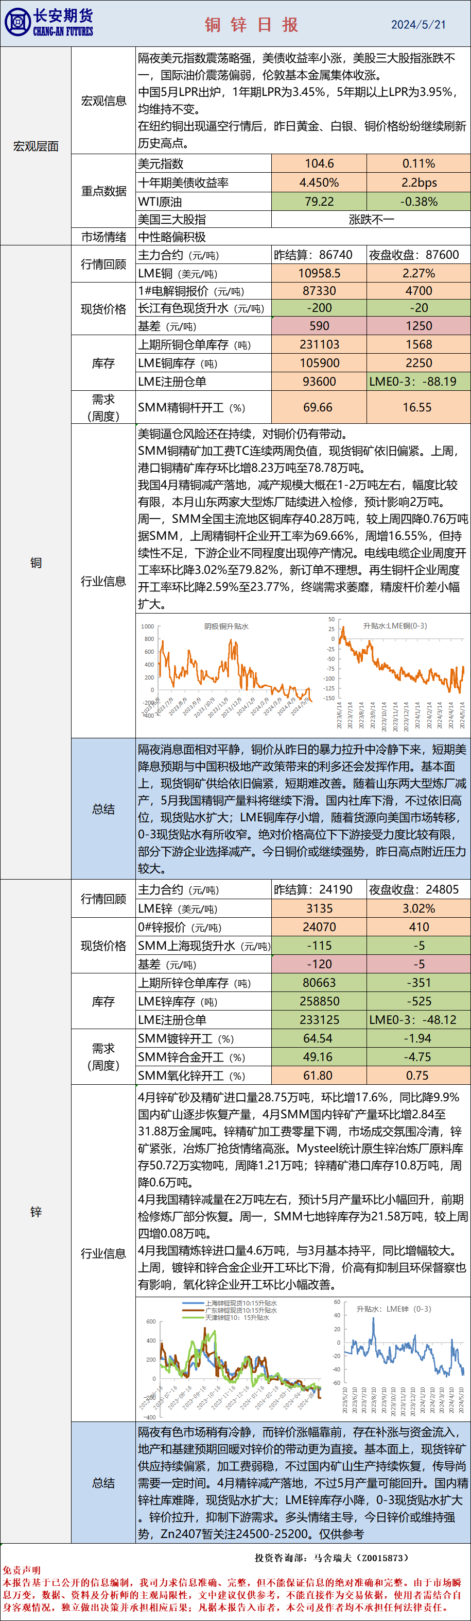
Task: Select the report date 2024/5/21
Action: tap(418, 25)
